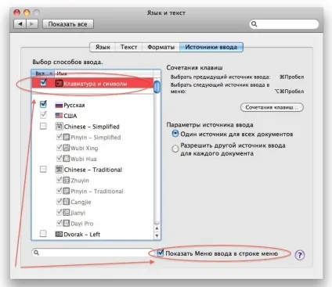This screenshot has width=332, height=287.
Task: Click the Pinyin – Simplified icon
Action: (67, 138)
